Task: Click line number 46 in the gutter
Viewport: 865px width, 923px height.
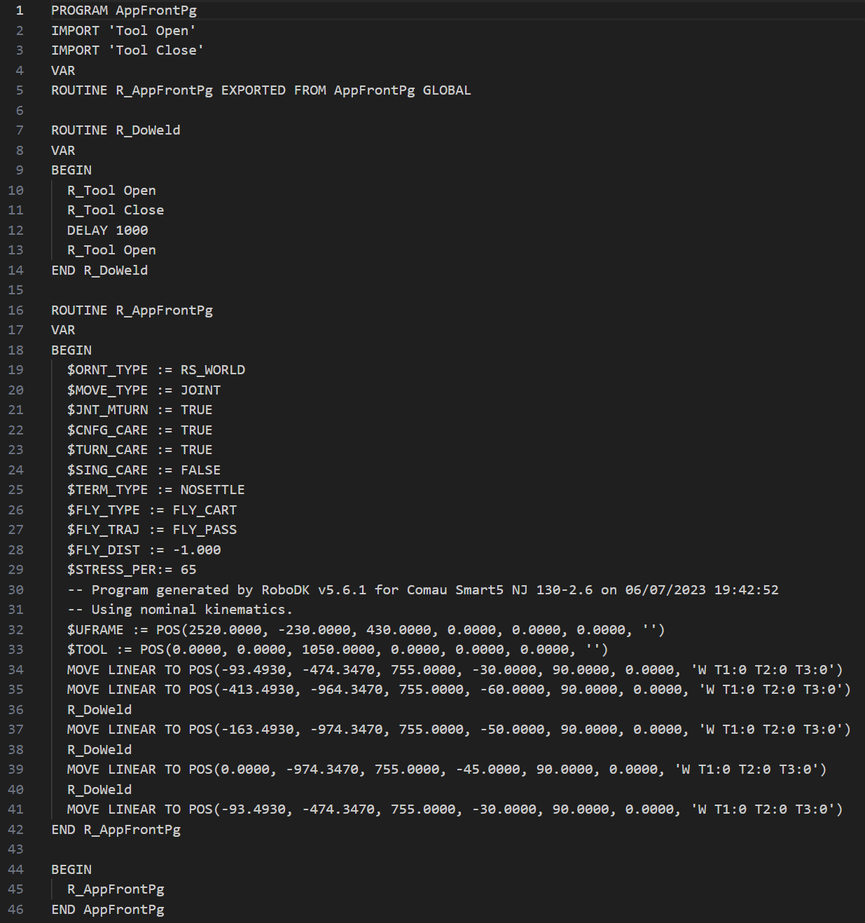Action: coord(16,910)
